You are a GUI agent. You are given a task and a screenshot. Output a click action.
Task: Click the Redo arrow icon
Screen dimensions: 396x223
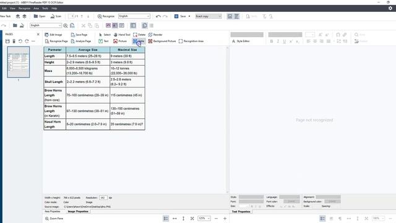click(165, 16)
